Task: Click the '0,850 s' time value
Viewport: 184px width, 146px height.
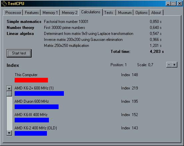Action: click(156, 22)
